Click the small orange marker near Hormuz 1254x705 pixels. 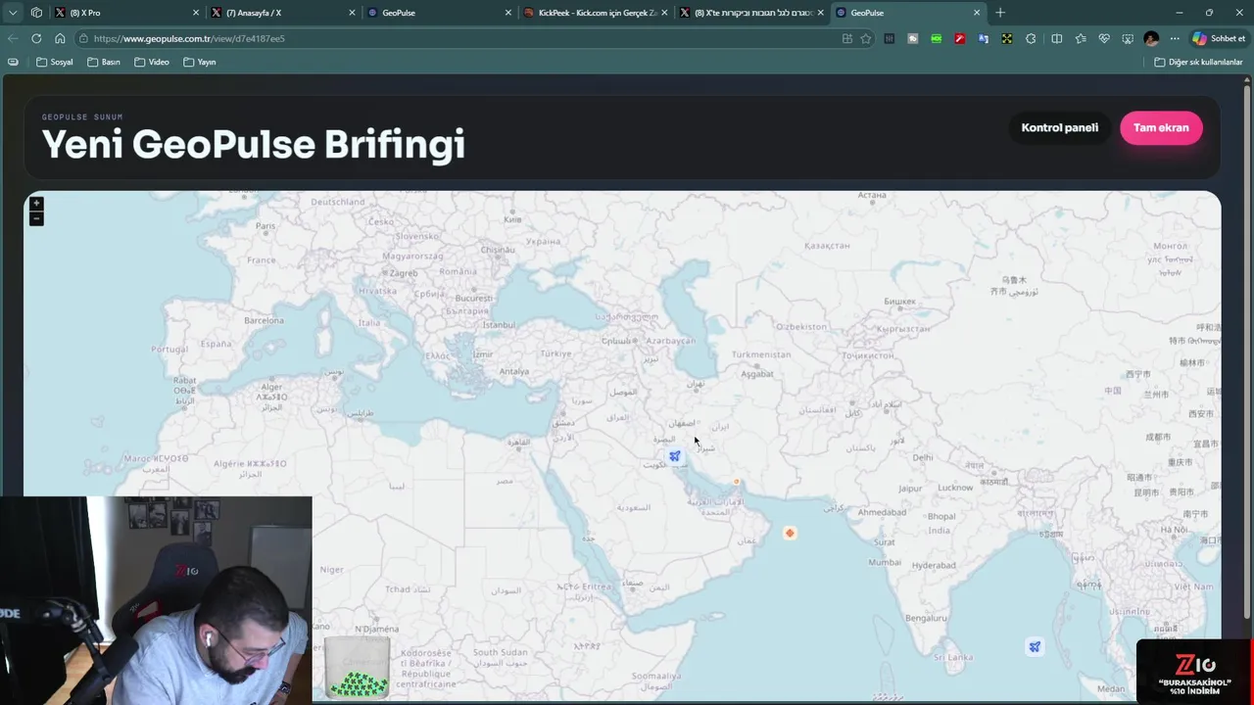tap(737, 482)
